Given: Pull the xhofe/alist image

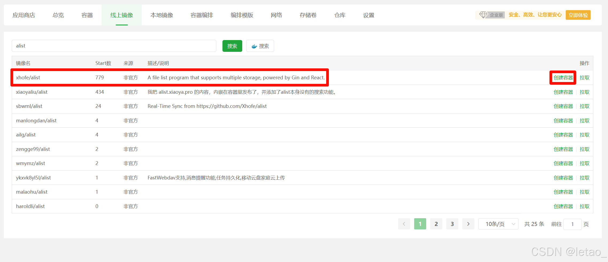Looking at the screenshot, I should click(x=584, y=78).
